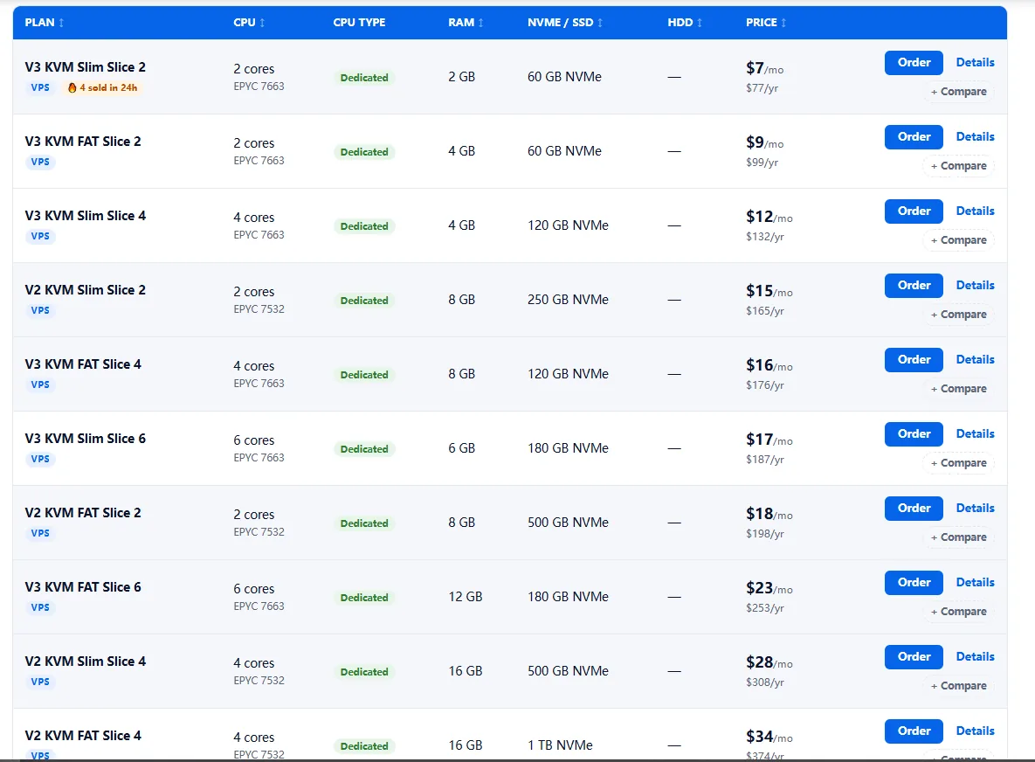Click the $23/mo price

tap(769, 588)
